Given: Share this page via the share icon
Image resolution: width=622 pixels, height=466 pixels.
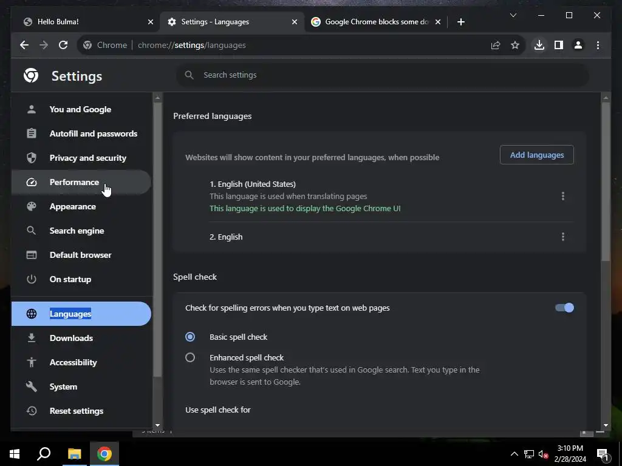Looking at the screenshot, I should (496, 45).
